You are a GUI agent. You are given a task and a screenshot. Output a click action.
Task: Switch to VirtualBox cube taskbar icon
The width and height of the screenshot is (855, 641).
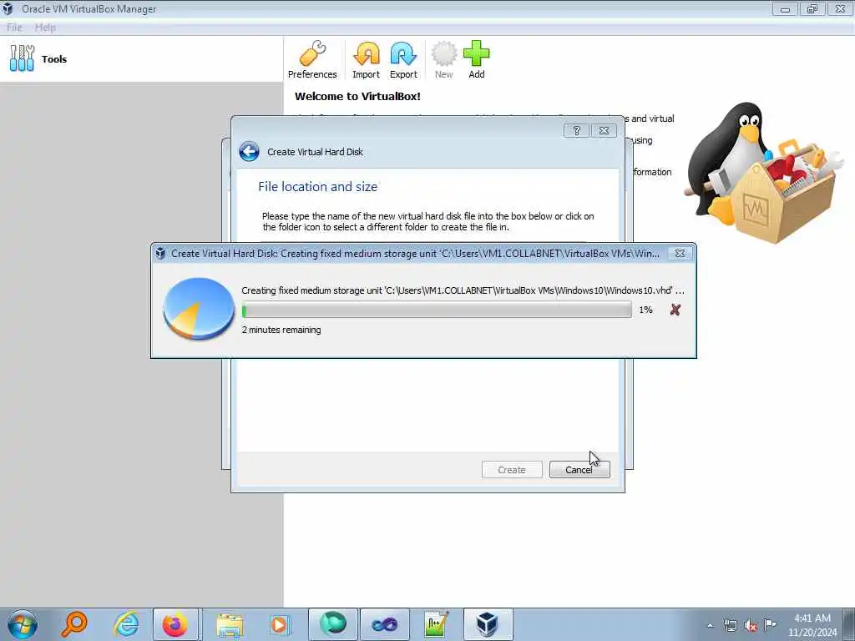[x=488, y=624]
